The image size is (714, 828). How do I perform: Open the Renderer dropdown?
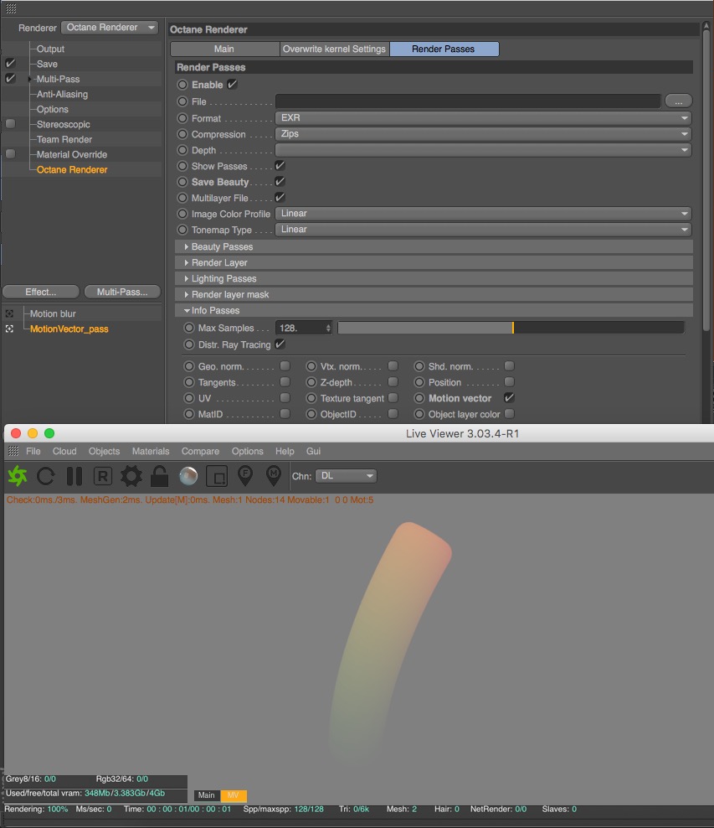(110, 28)
